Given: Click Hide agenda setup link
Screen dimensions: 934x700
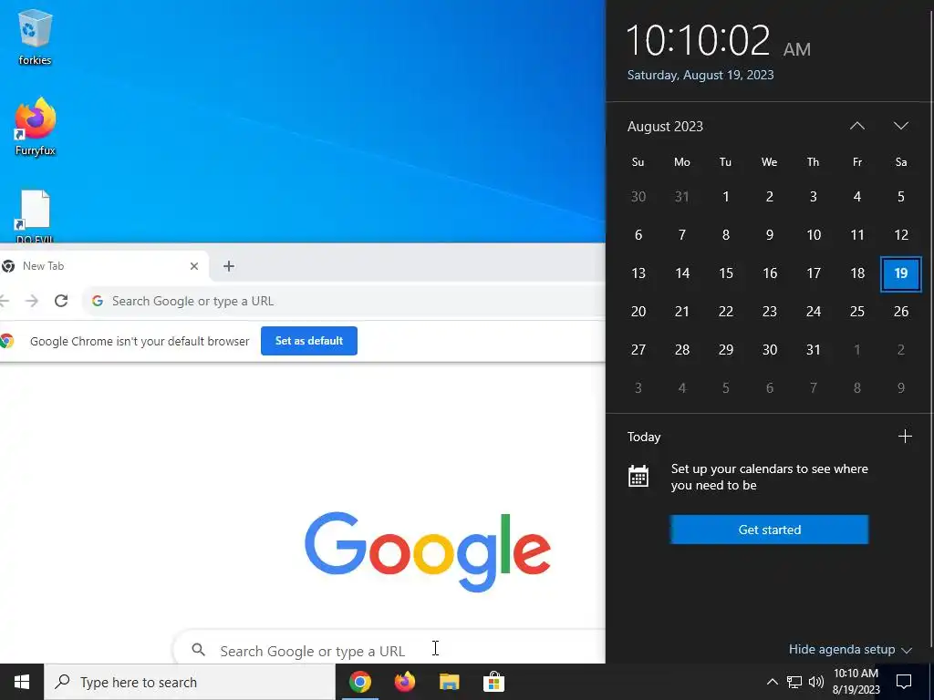Looking at the screenshot, I should point(850,649).
